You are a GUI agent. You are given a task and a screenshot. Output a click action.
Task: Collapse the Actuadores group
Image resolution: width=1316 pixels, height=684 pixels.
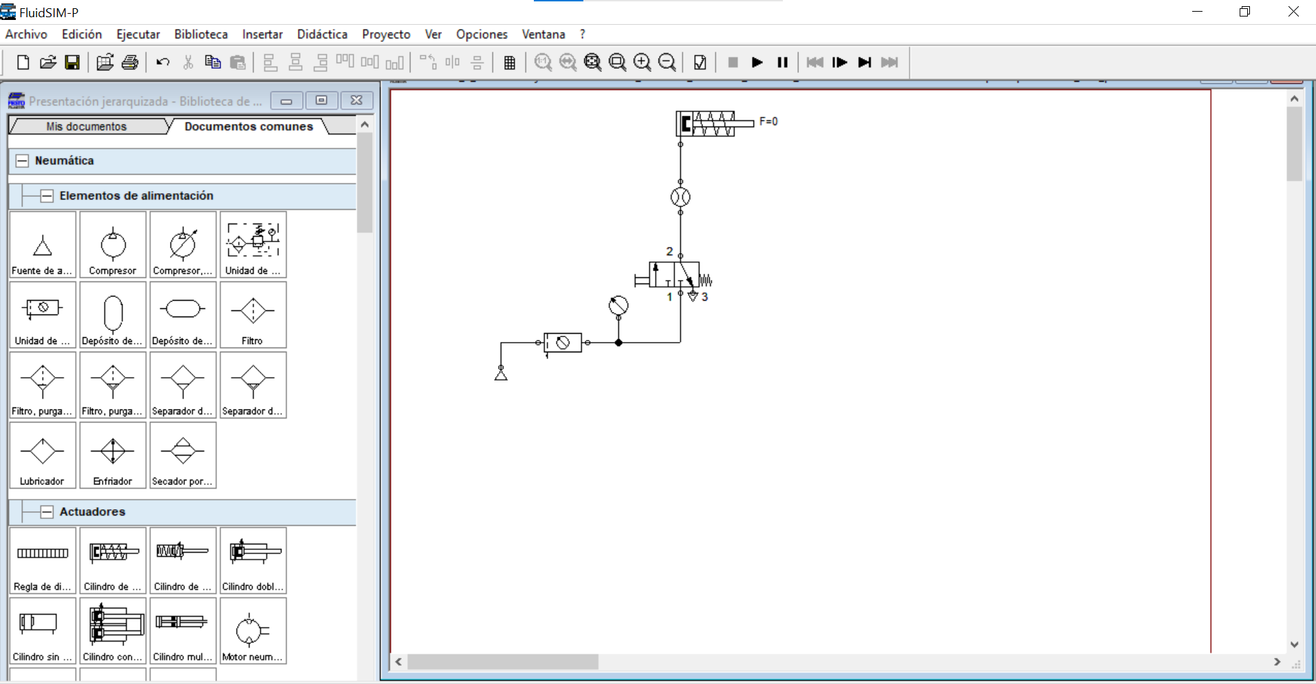pos(47,512)
